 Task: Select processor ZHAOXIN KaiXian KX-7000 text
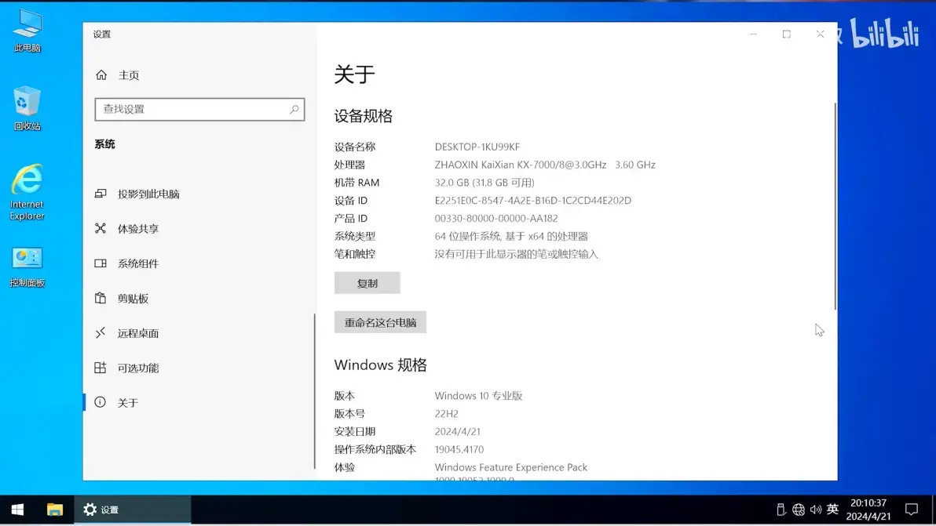pos(545,165)
